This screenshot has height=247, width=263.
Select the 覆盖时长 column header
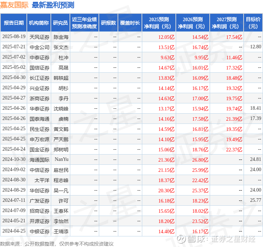130,23
